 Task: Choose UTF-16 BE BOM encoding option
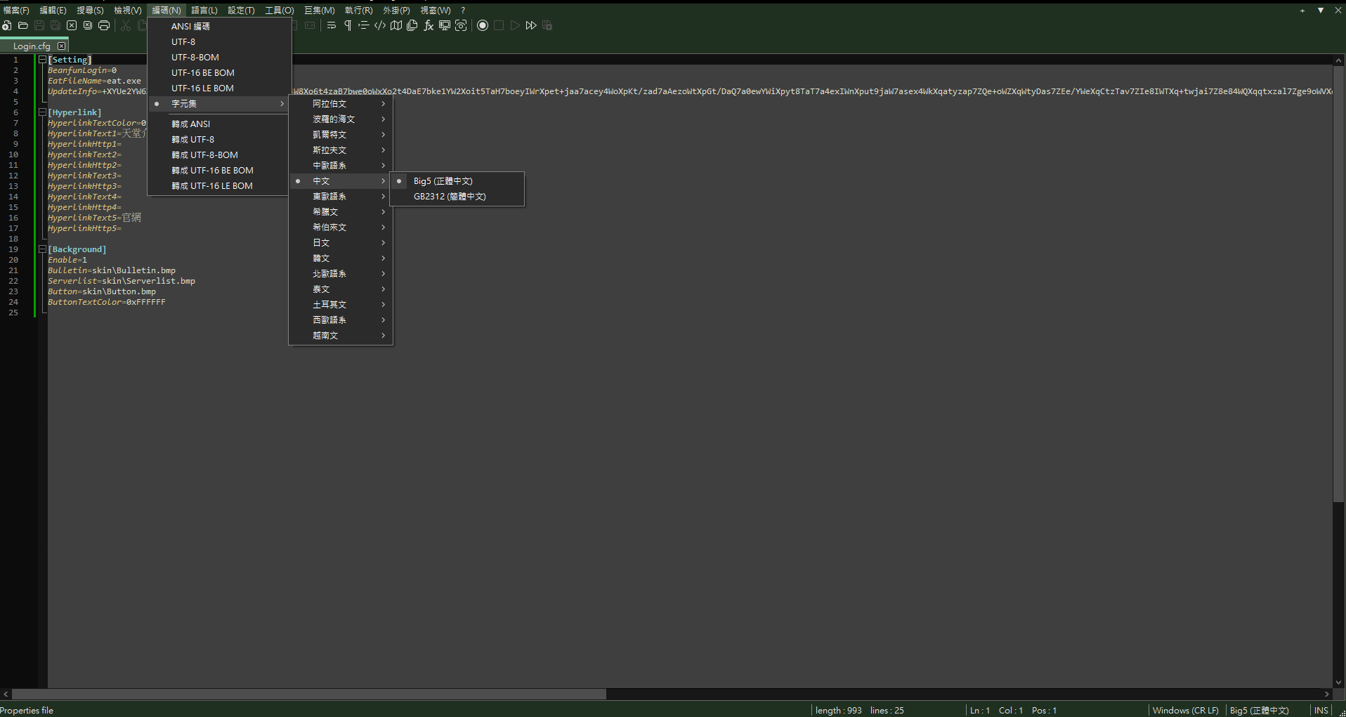219,73
